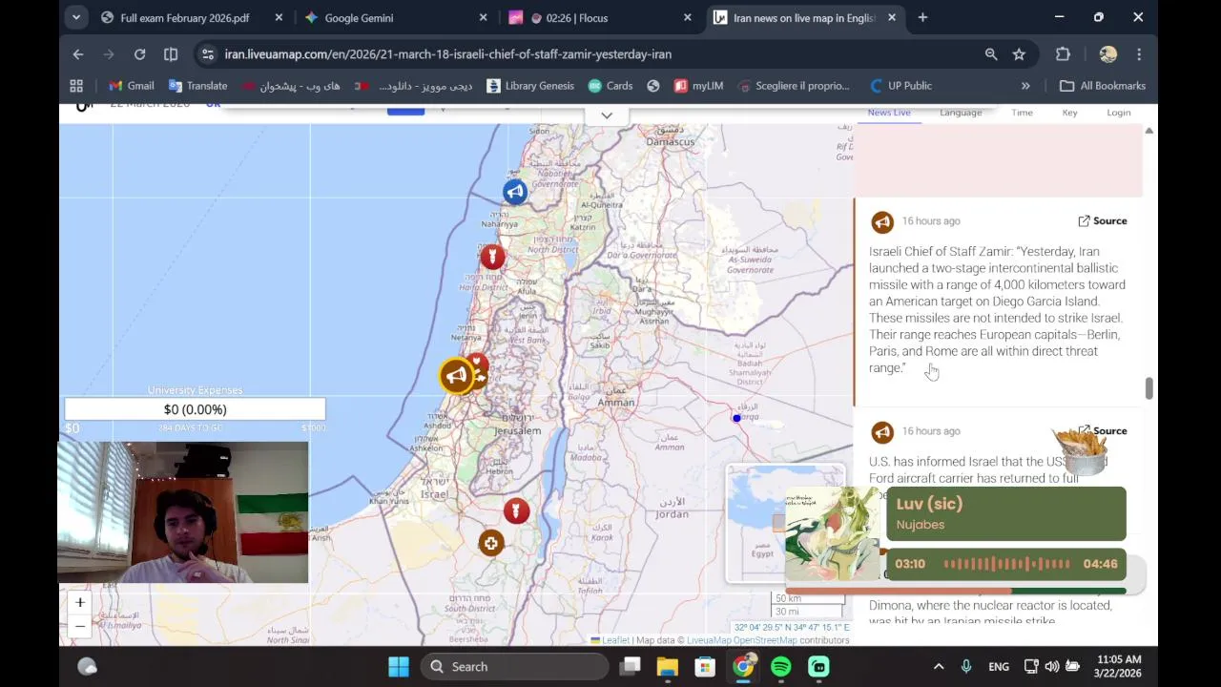Open the UP Public bookmark
The height and width of the screenshot is (687, 1221).
901,86
